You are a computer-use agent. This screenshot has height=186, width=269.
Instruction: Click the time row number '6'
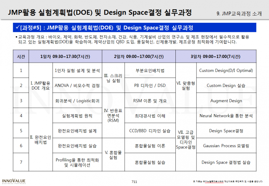click(21, 146)
